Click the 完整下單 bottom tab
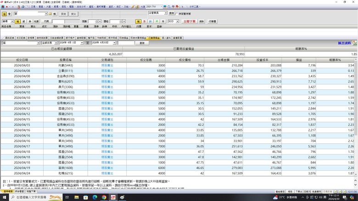Image resolution: width=358 pixels, height=201 pixels. pos(31,191)
